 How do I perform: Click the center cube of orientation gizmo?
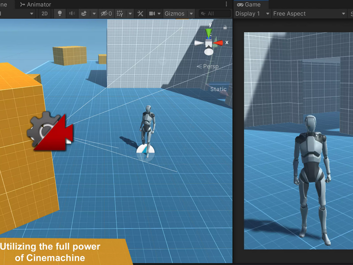click(x=209, y=43)
